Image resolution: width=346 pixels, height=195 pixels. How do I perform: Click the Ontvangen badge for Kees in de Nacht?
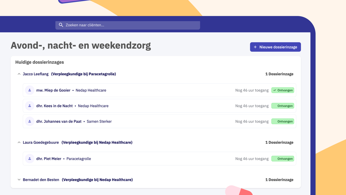coord(283,106)
